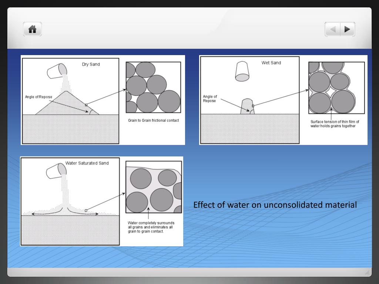Click the Dry Sand diagram image
This screenshot has width=379, height=284.
coord(103,100)
